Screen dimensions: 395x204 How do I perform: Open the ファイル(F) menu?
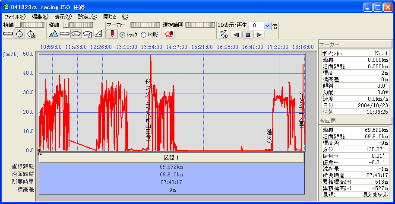(x=15, y=16)
